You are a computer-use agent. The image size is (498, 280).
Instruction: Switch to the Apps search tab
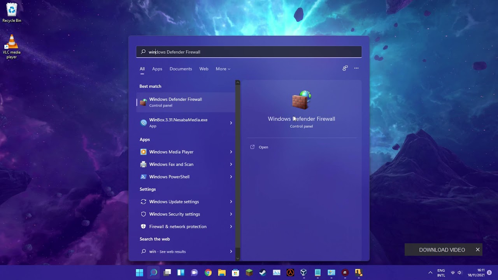[x=157, y=69]
